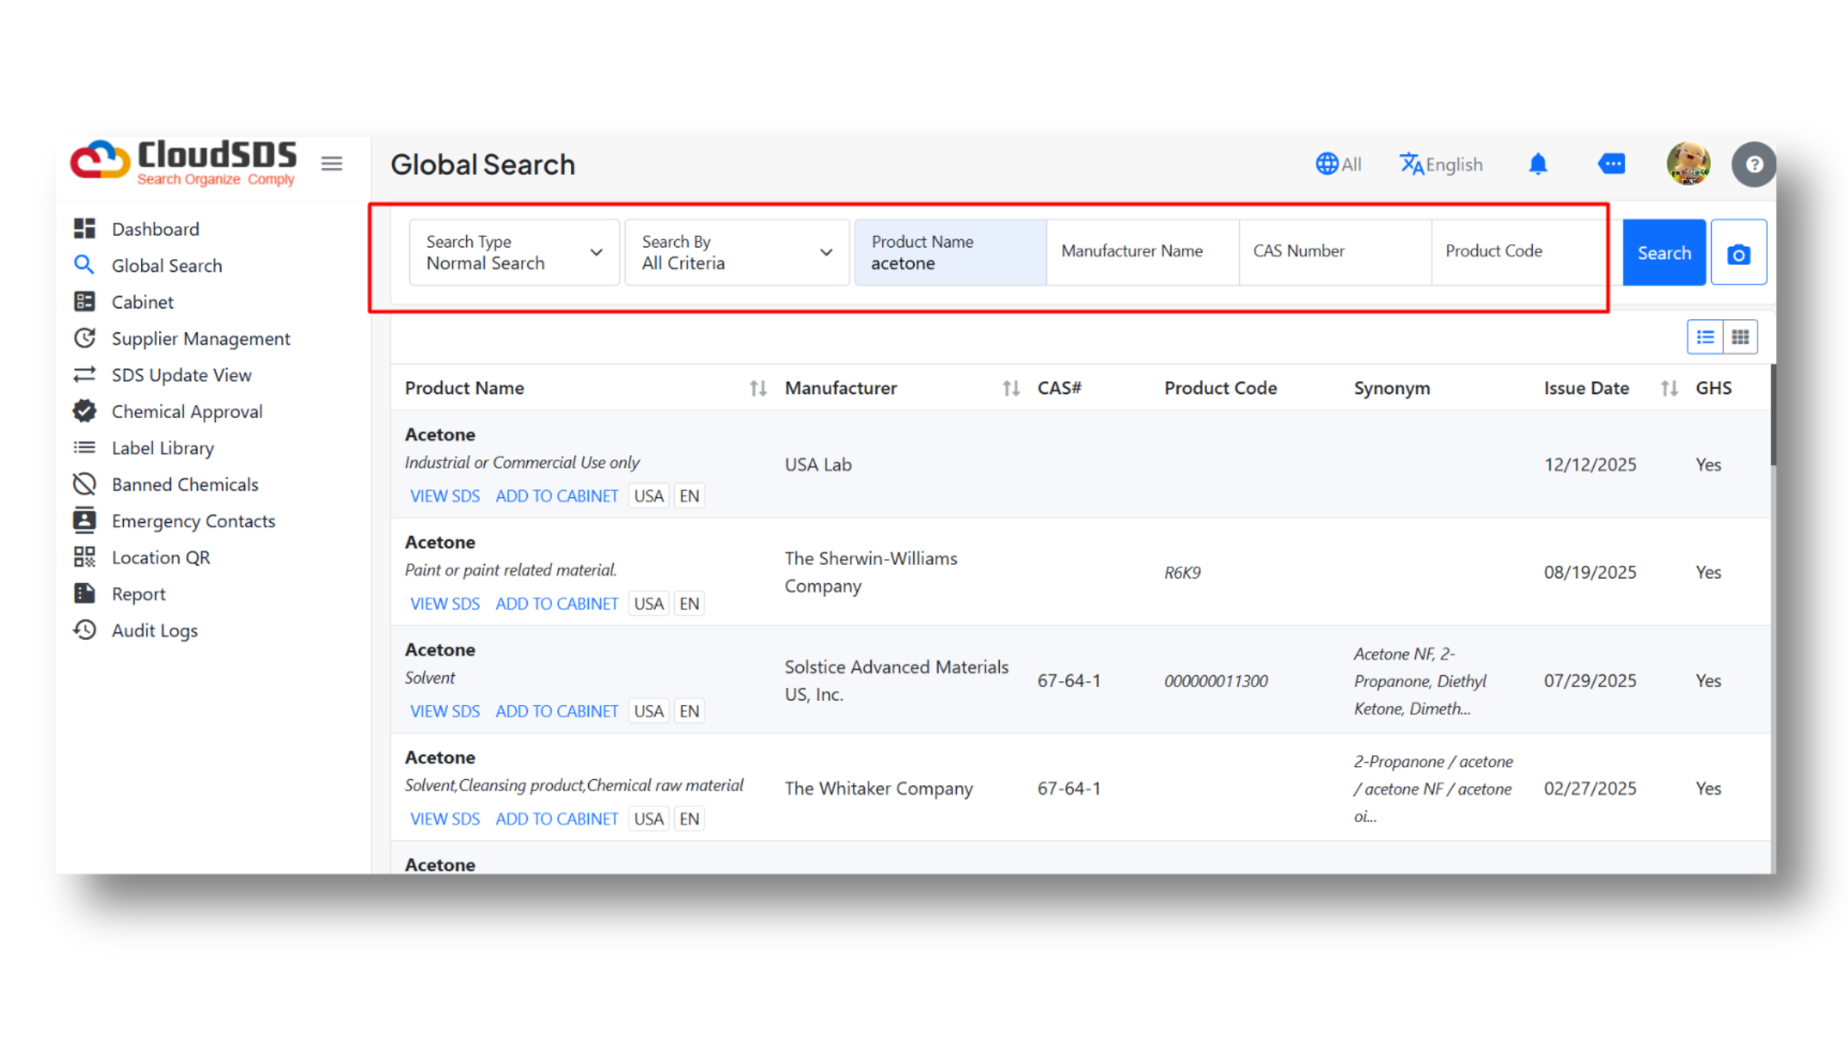Click issue date 12/12/2025
Viewport: 1848px width, 1039px height.
[x=1590, y=464]
